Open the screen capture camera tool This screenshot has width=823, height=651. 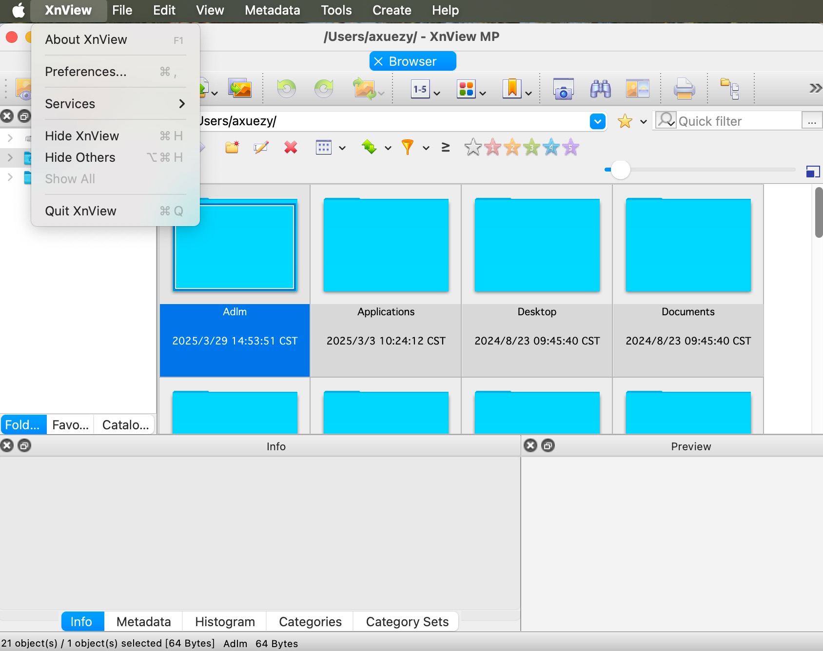click(x=563, y=89)
